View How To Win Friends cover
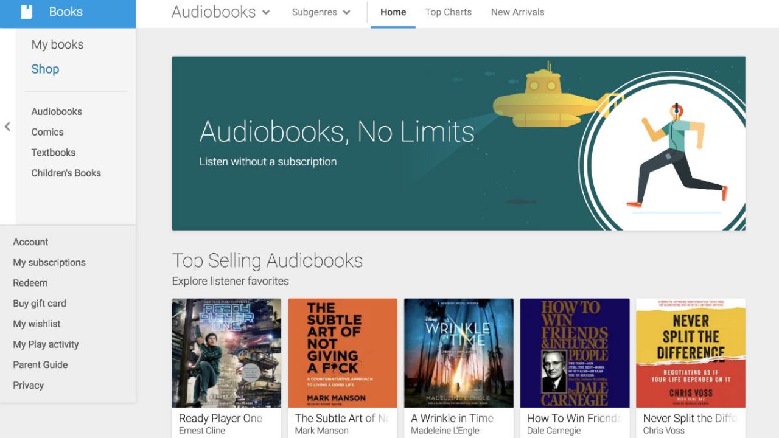The width and height of the screenshot is (779, 438). 575,353
